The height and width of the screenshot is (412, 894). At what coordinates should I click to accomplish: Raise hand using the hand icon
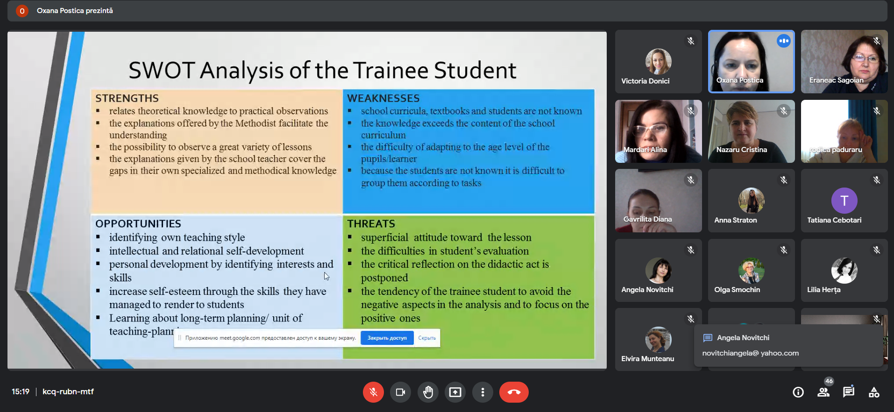pyautogui.click(x=428, y=392)
